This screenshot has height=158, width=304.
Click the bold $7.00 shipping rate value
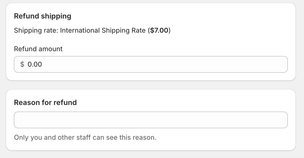159,31
